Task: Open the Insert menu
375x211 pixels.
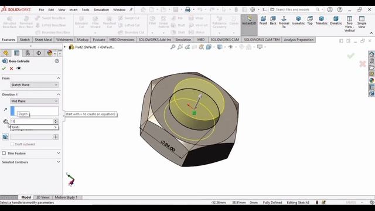Action: [73, 10]
